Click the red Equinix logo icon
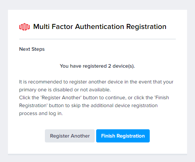The width and height of the screenshot is (195, 162). 25,27
